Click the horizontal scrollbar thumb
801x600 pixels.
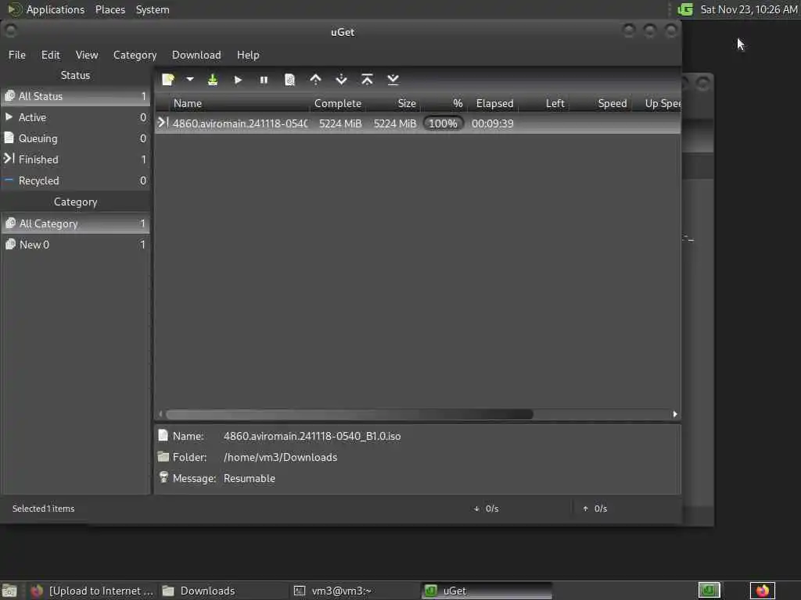[350, 414]
